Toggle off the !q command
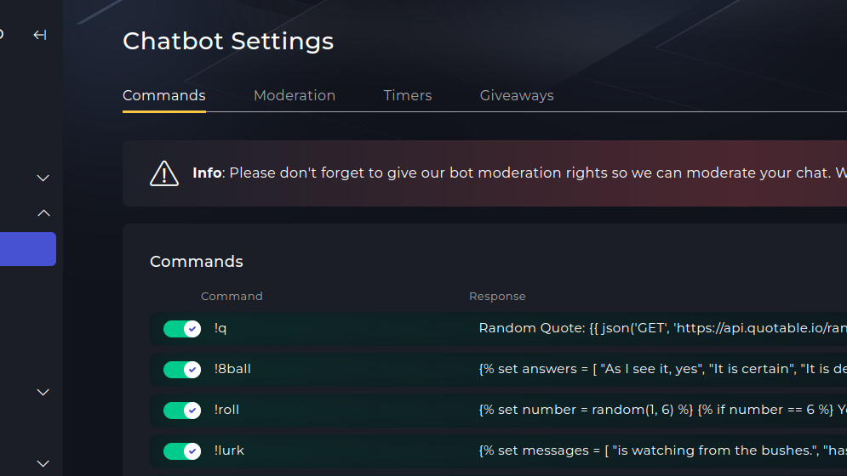The height and width of the screenshot is (476, 847). tap(182, 329)
